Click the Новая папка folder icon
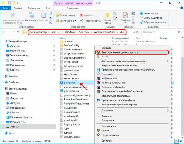Image resolution: width=184 pixels, height=144 pixels. coord(108,15)
